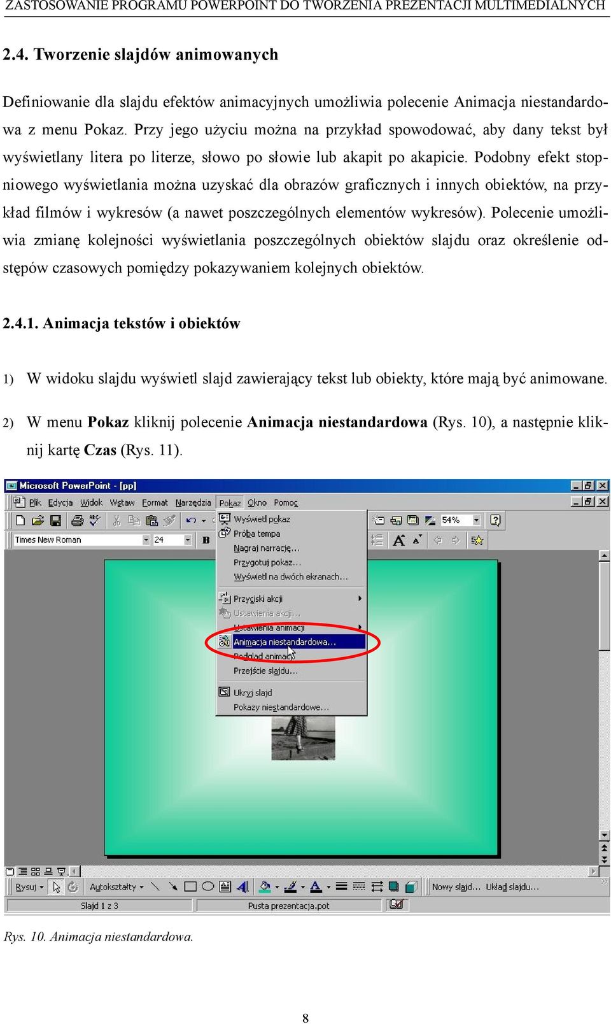This screenshot has height=1024, width=611.
Task: Switch to Notes Page view button
Action: pos(48,871)
